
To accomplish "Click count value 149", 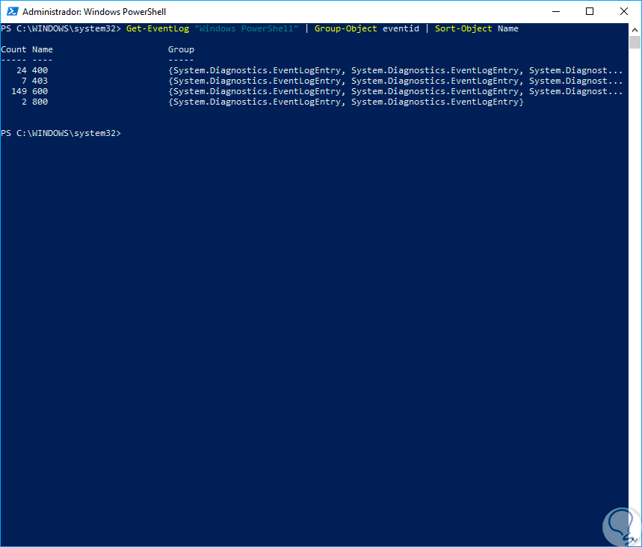I will 19,91.
